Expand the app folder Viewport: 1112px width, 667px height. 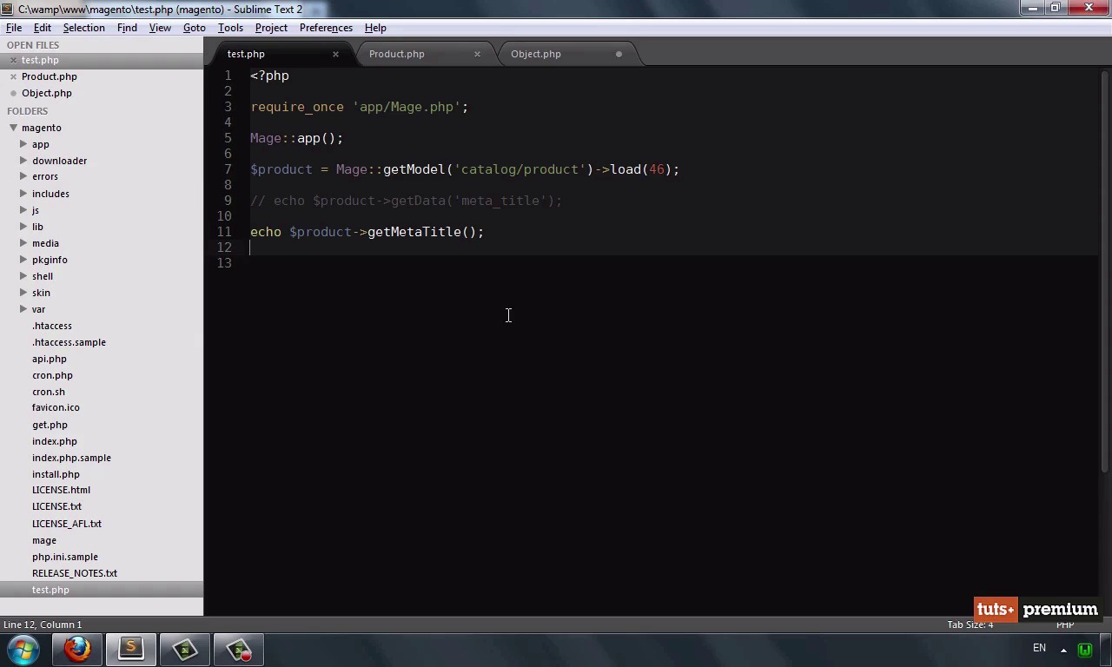pyautogui.click(x=23, y=144)
